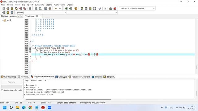198x111 pixels.
Task: Open the Выполнить menu
Action: [39, 5]
